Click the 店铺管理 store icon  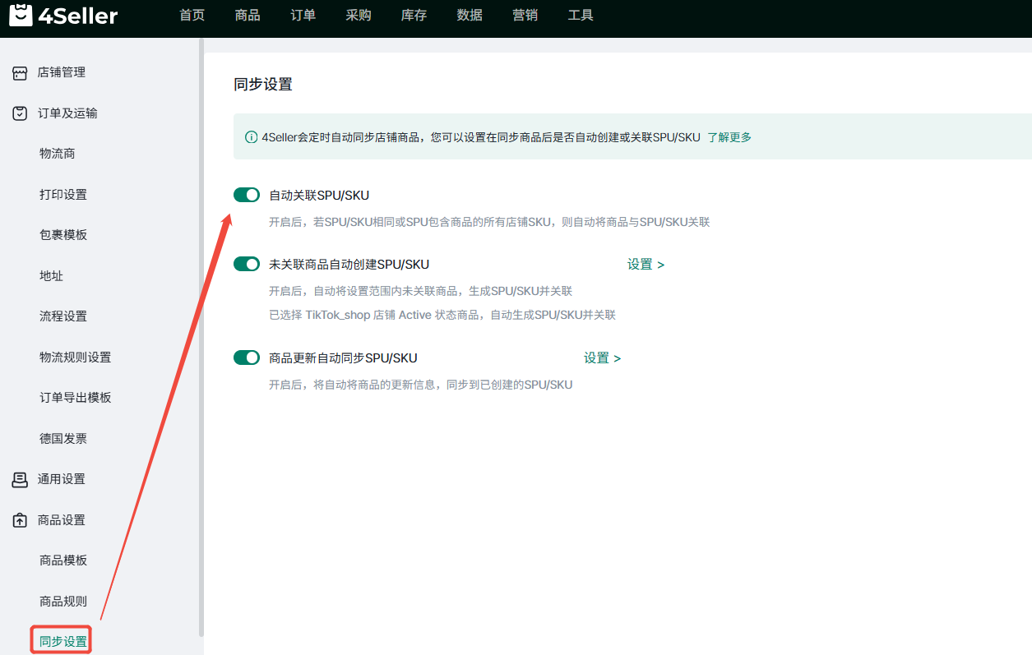click(20, 73)
